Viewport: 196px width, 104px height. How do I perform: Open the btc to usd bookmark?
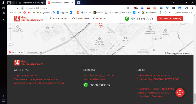click(x=125, y=12)
